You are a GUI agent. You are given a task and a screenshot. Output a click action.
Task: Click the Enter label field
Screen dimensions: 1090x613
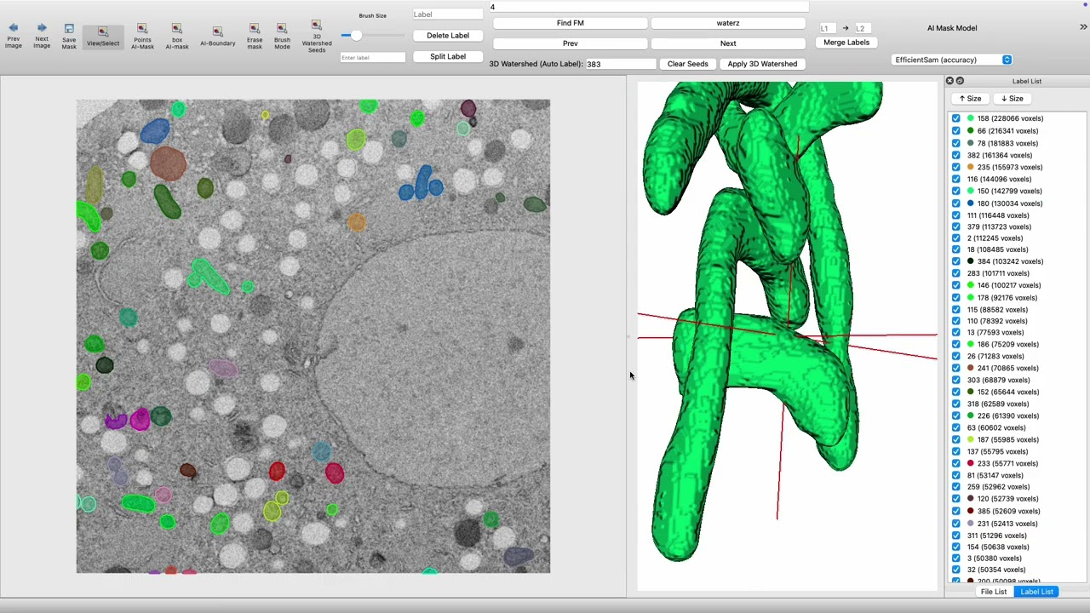pos(372,57)
